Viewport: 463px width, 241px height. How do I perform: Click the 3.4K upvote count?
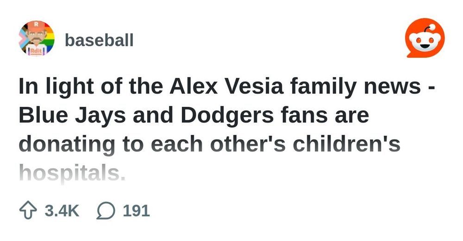tap(62, 211)
